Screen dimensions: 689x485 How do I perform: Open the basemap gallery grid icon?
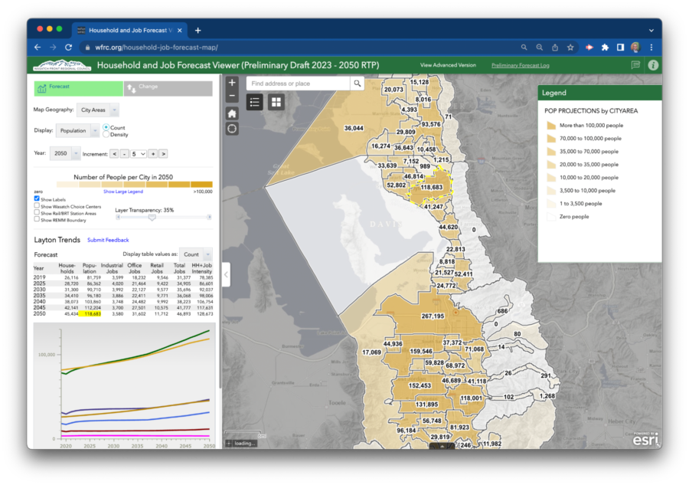(275, 101)
